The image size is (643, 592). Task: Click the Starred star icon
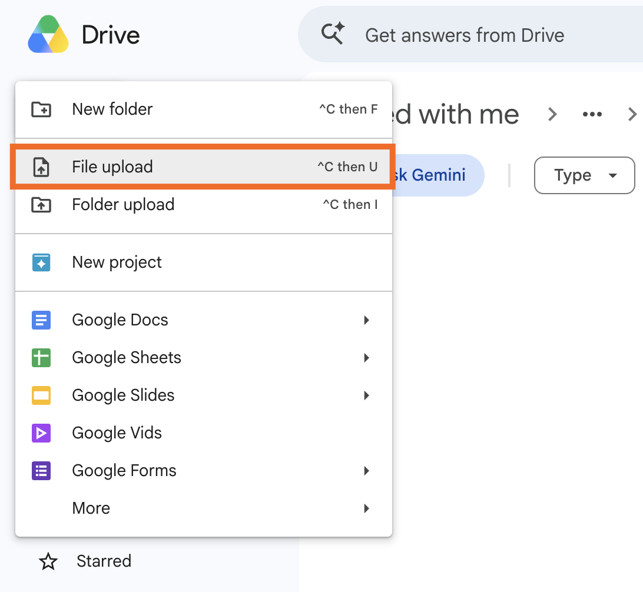click(48, 561)
